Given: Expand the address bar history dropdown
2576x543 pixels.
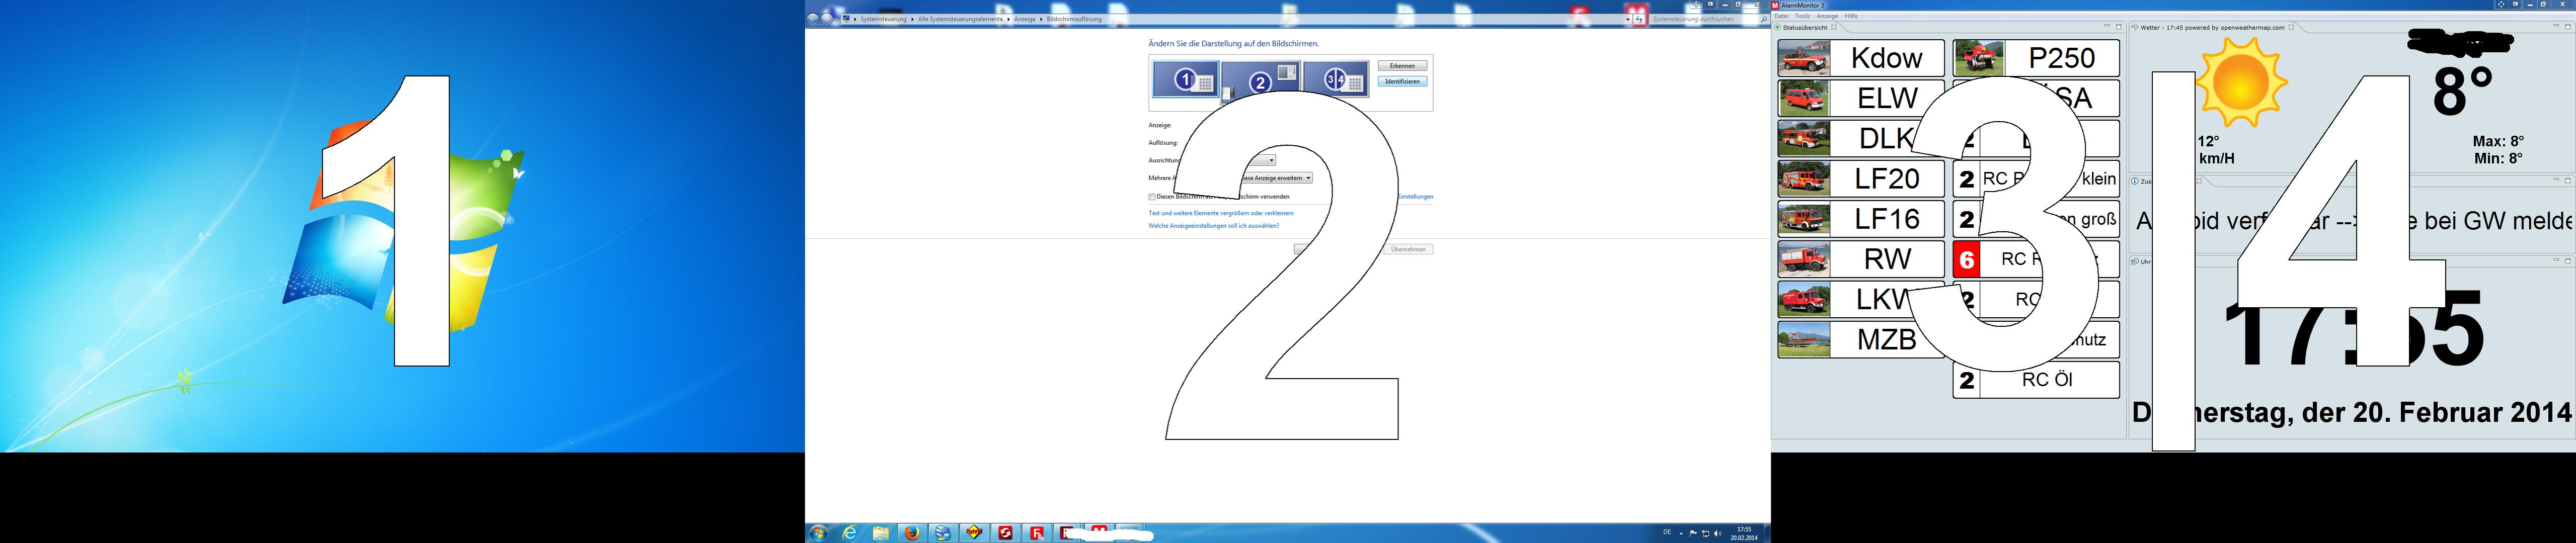Looking at the screenshot, I should click(x=1627, y=19).
